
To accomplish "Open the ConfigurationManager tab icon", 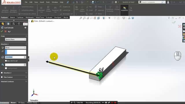I will coord(14,24).
